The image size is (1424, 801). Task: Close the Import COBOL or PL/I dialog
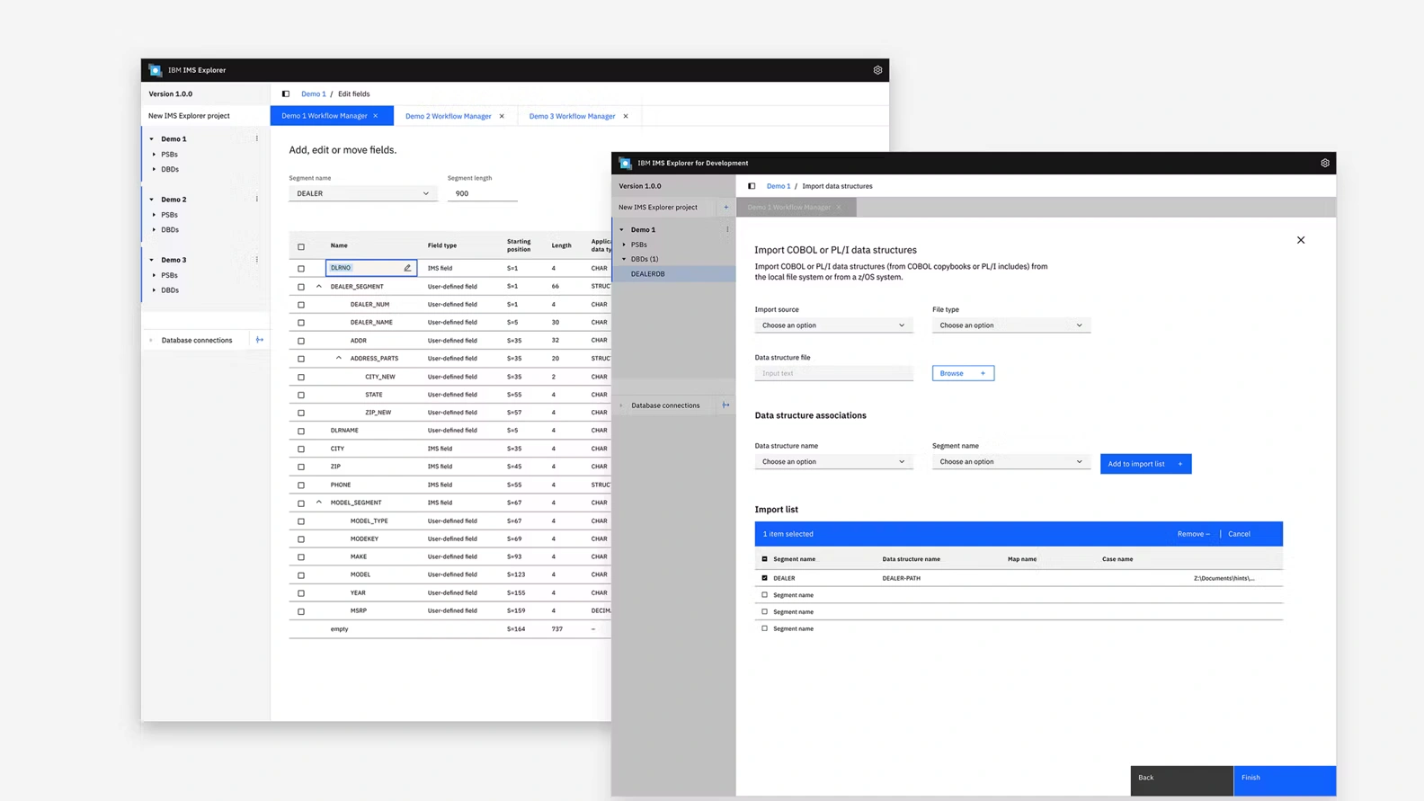tap(1301, 240)
